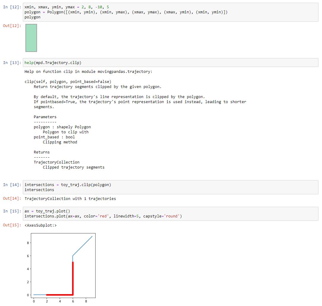Click the 'xmin, xmax, ymin, ymax' assignment line
This screenshot has height=306, width=322.
tap(67, 7)
